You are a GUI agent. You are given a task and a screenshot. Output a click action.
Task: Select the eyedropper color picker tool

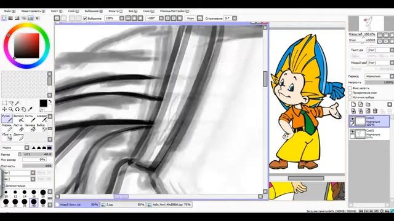[30, 109]
